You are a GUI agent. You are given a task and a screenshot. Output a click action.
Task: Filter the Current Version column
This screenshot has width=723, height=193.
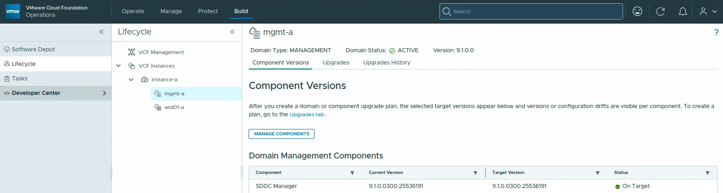click(x=475, y=173)
